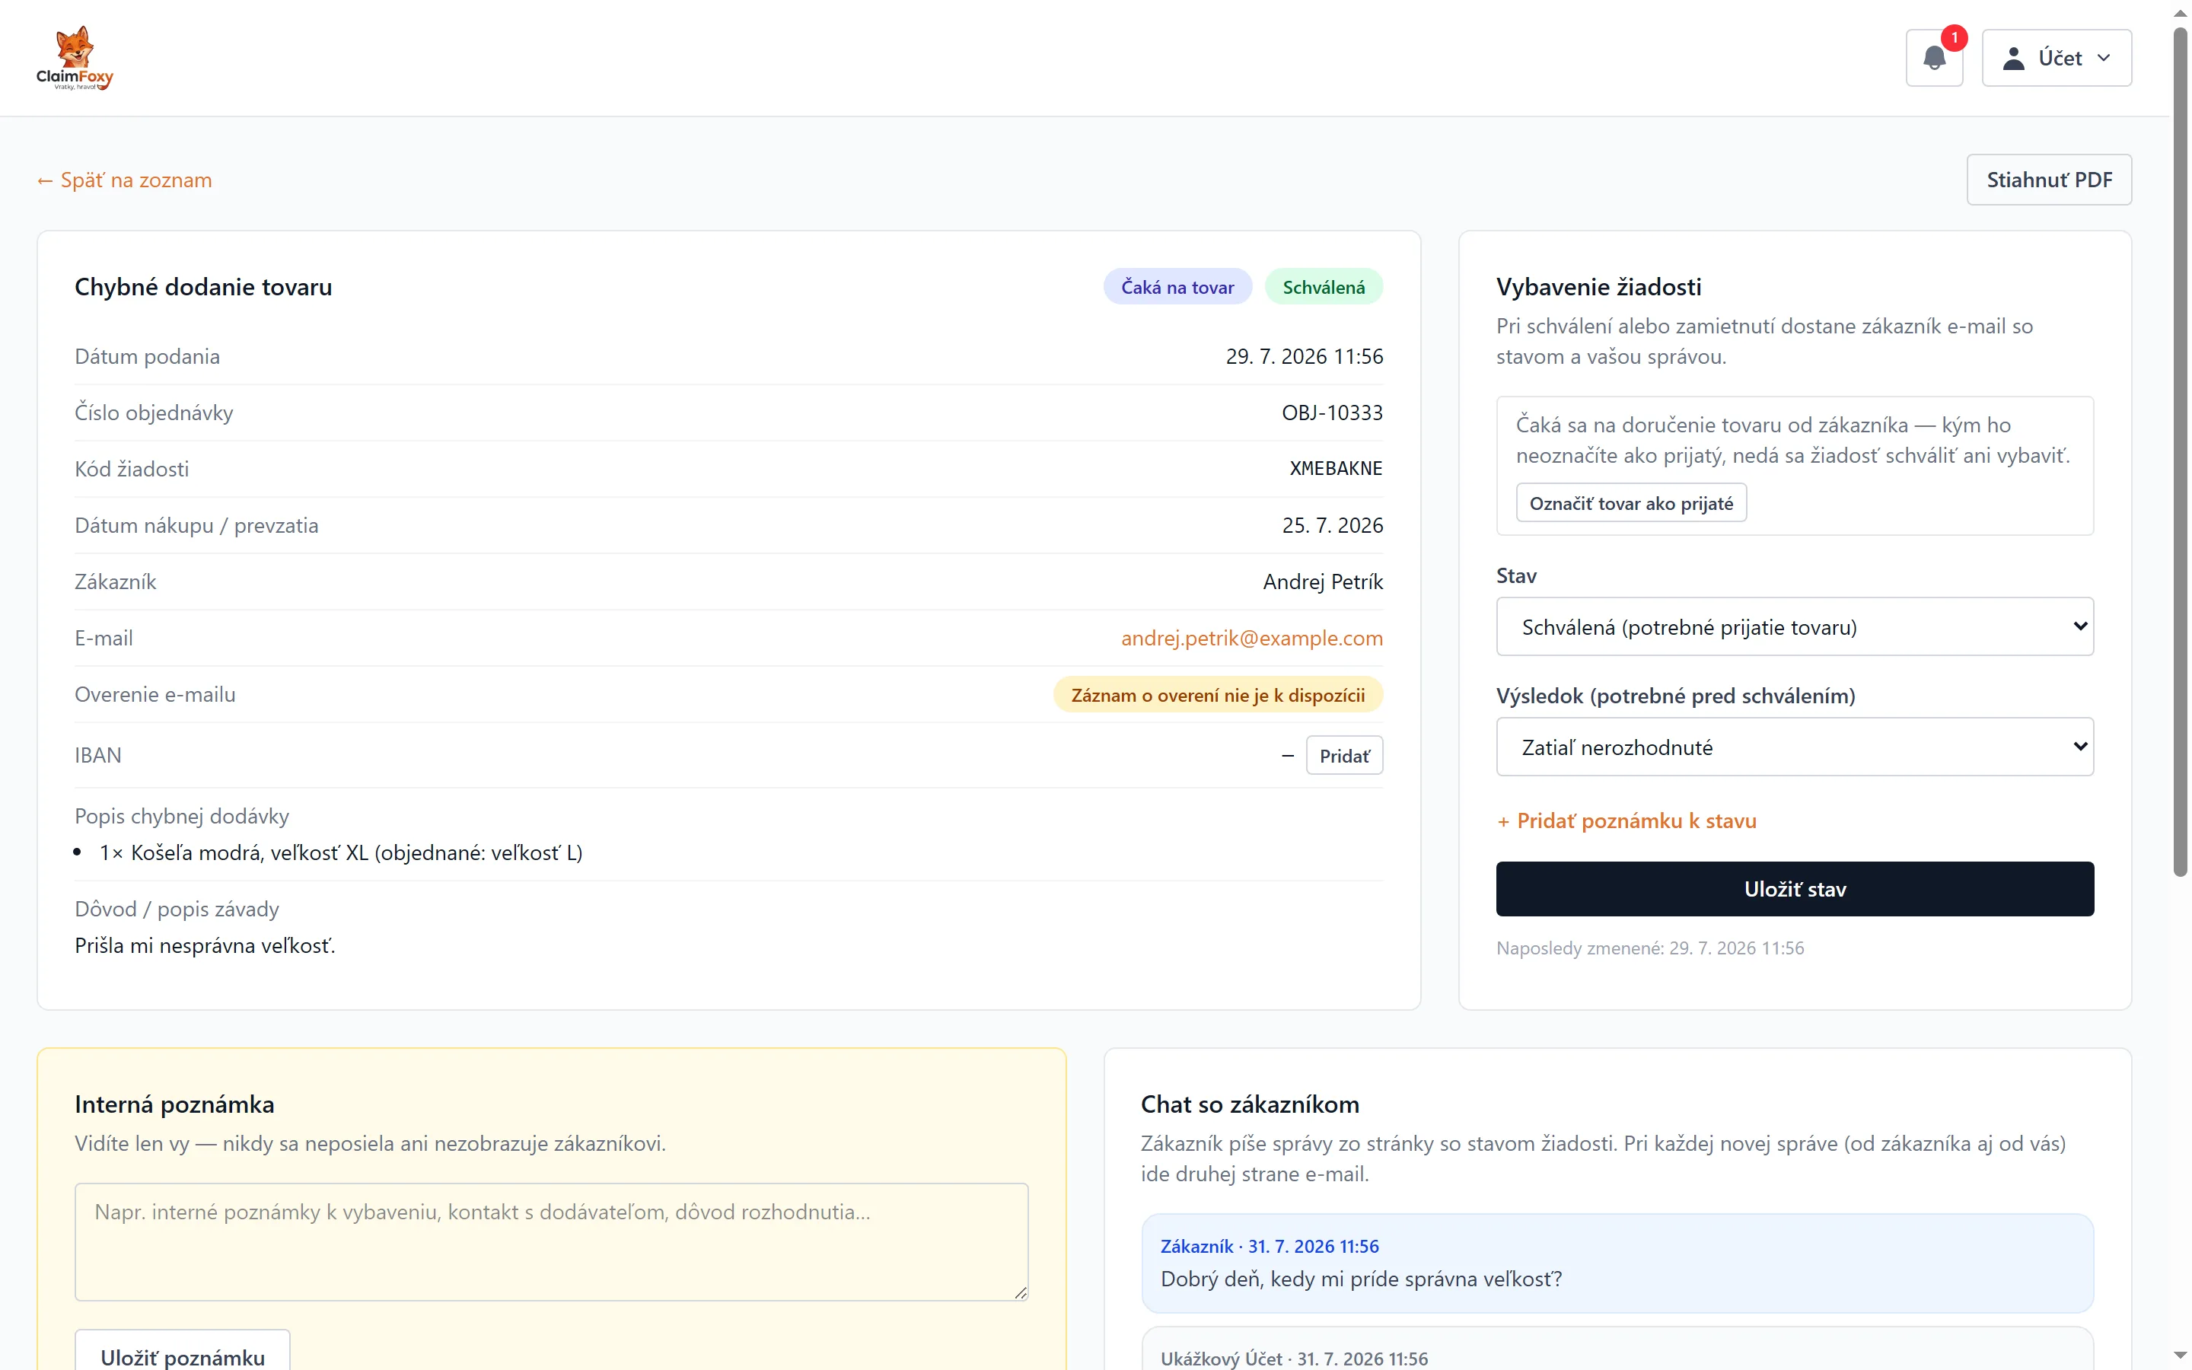
Task: Click the ClaimFoxy fox logo
Action: (75, 58)
